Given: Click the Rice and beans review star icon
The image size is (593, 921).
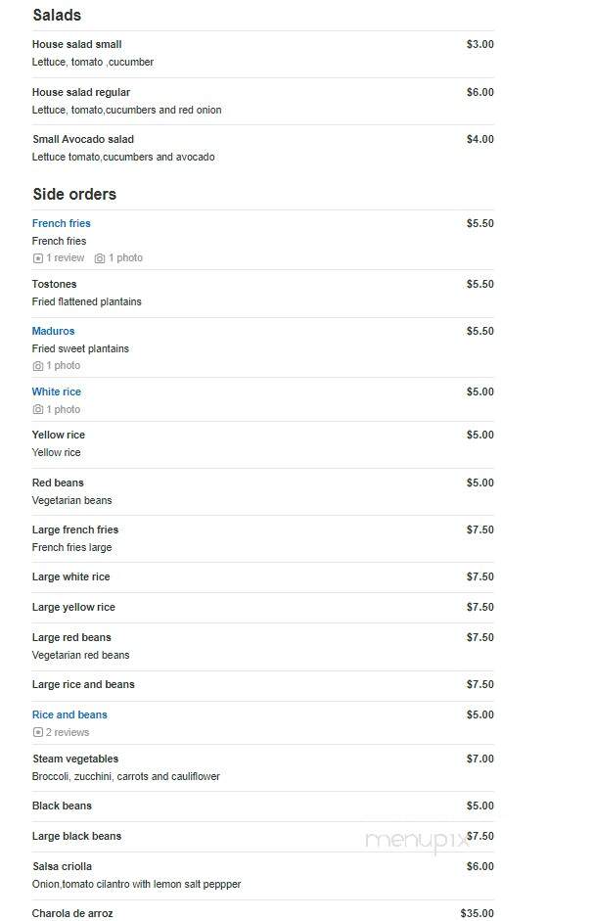Looking at the screenshot, I should point(38,732).
